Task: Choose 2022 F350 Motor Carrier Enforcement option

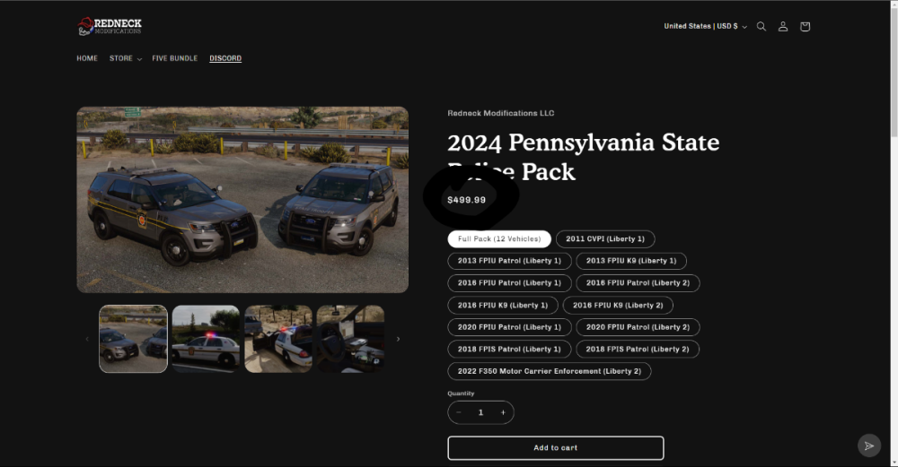Action: tap(550, 371)
